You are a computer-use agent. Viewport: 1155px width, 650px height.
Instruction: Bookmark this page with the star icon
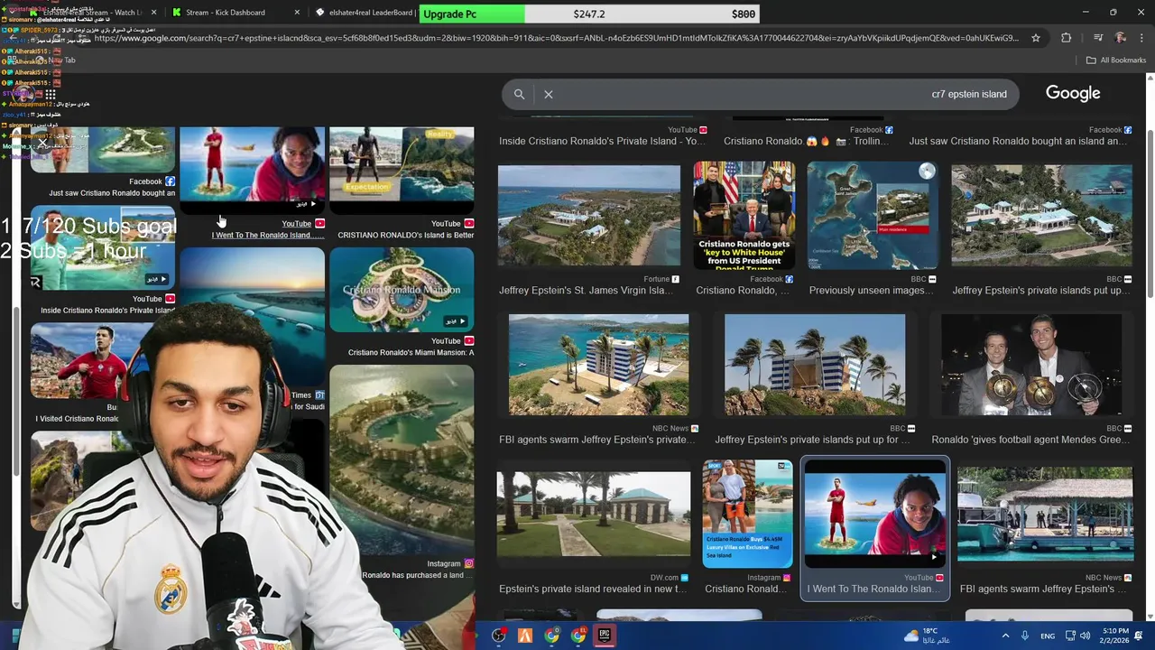pos(1036,38)
